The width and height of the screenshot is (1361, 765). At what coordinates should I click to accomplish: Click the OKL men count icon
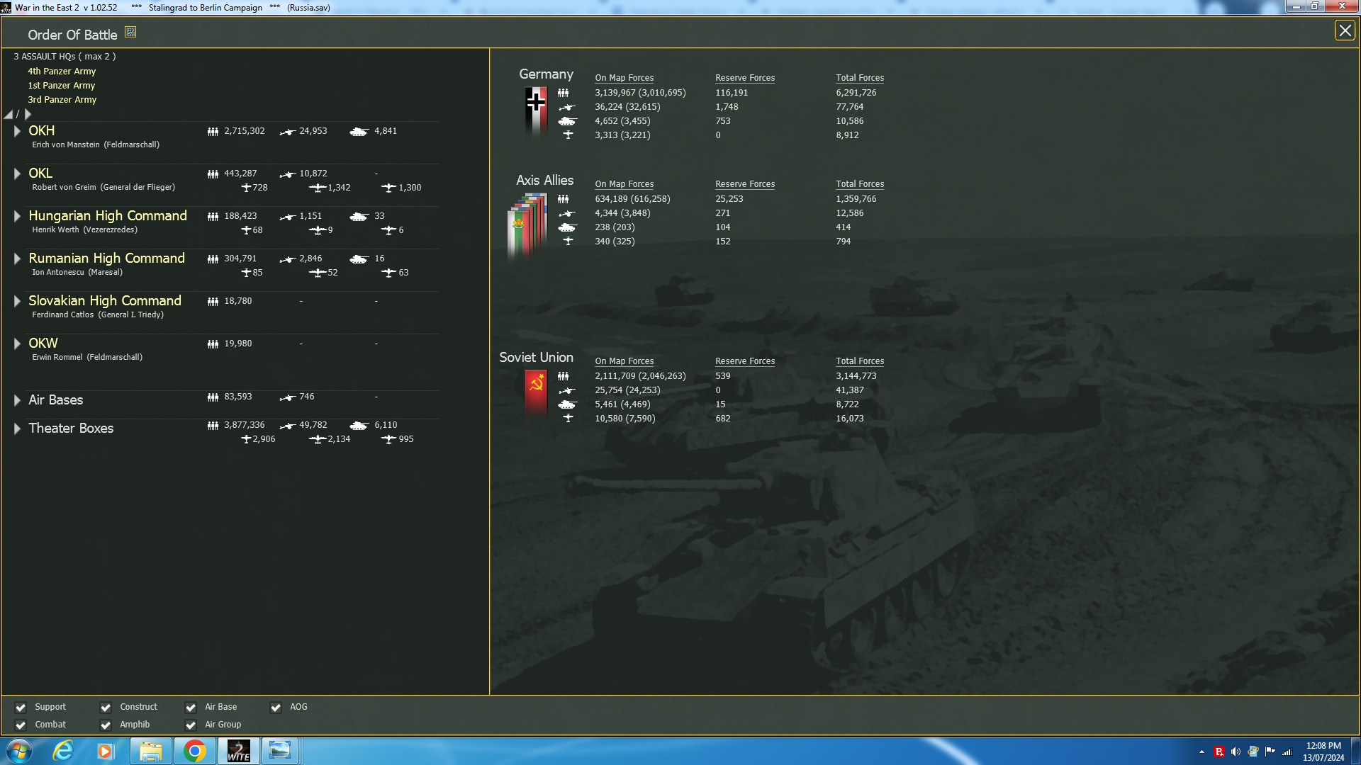213,174
